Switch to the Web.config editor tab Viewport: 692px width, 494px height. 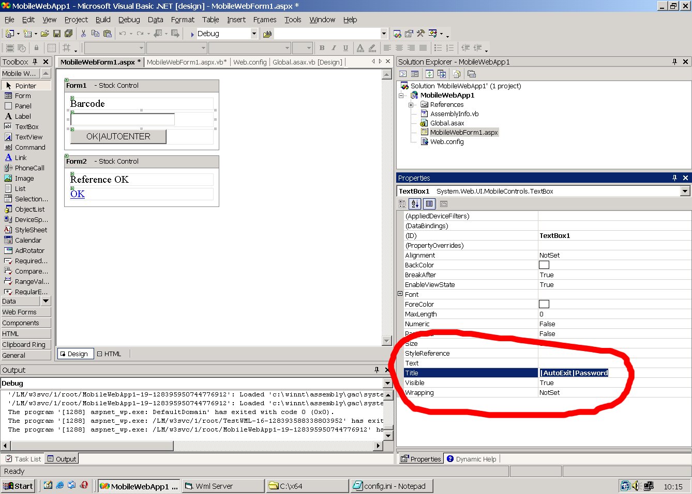click(250, 62)
